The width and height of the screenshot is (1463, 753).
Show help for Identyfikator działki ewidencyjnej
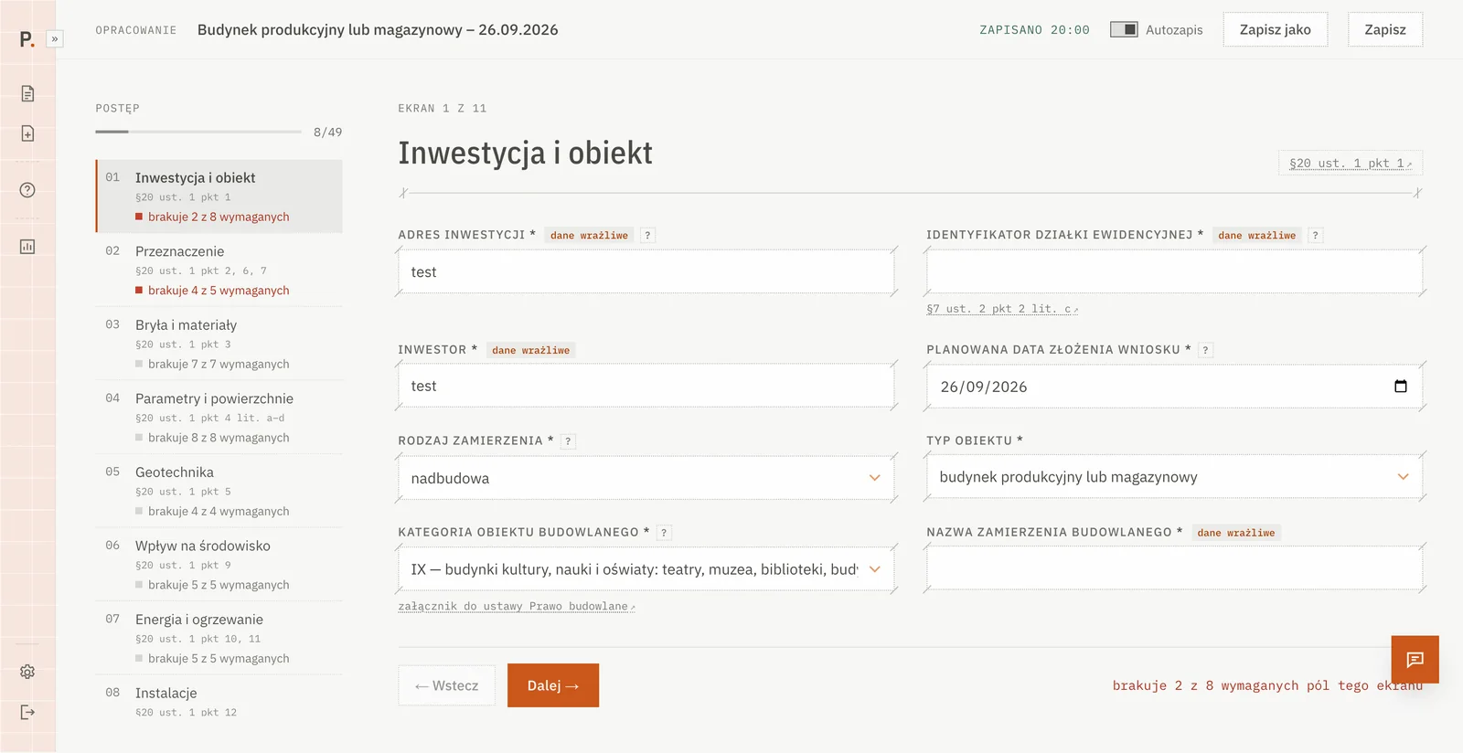coord(1315,236)
